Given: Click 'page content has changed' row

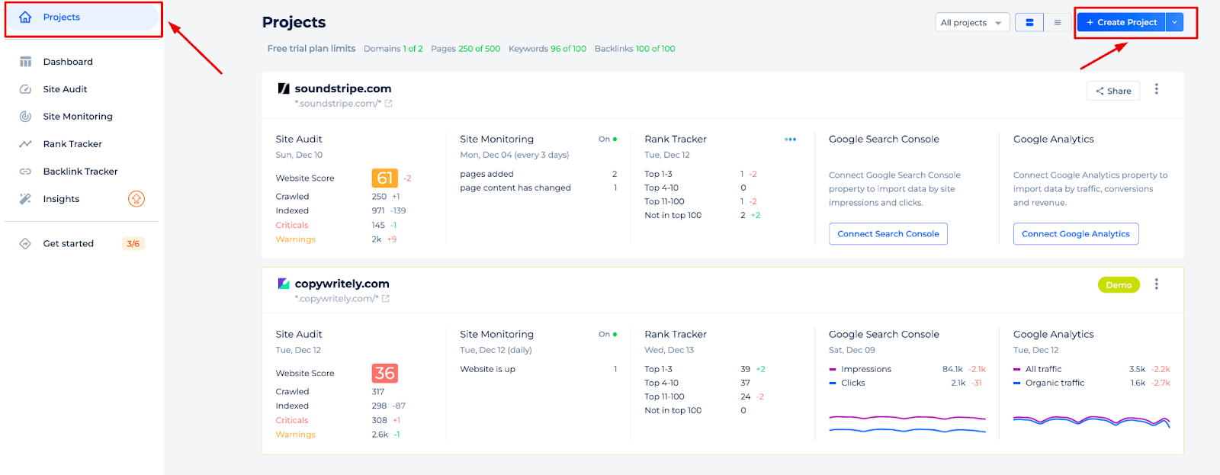Looking at the screenshot, I should tap(538, 188).
